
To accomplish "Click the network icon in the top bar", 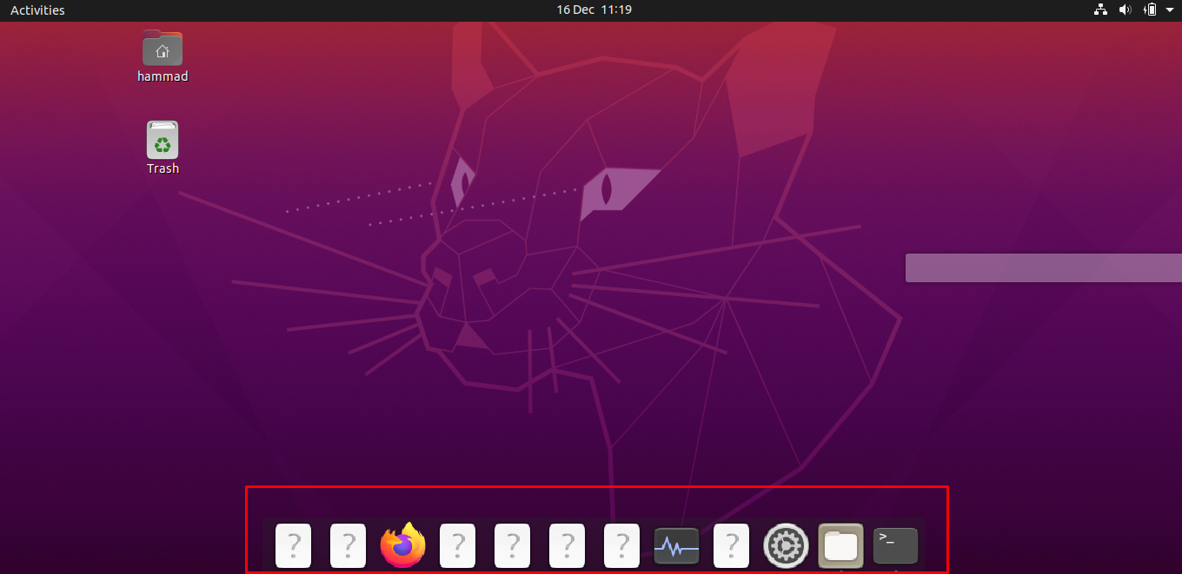I will 1100,10.
